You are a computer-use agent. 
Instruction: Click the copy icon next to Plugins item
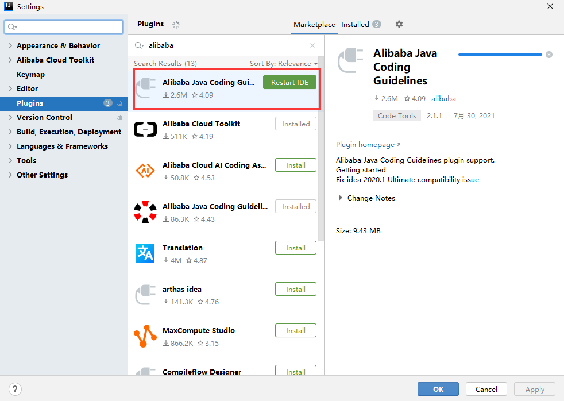(119, 103)
